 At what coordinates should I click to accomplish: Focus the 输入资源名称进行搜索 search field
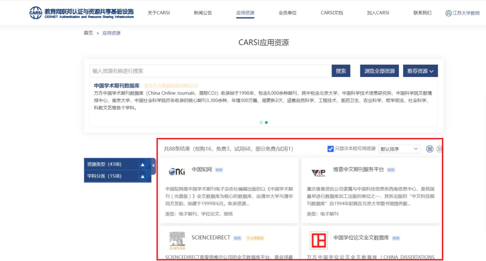[210, 71]
